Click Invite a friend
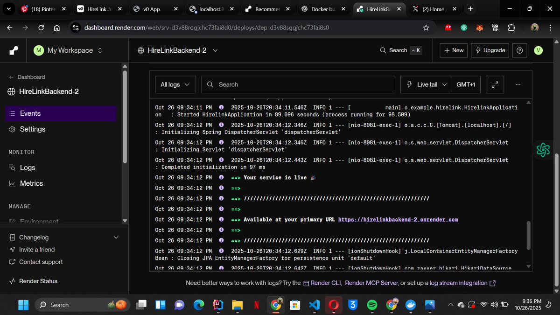Screen dimensions: 560x315 click(x=32, y=250)
